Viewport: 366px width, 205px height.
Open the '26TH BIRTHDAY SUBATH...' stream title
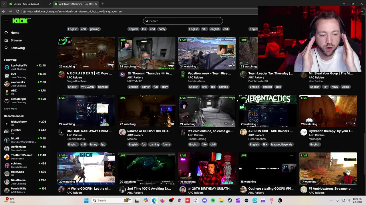coord(210,188)
